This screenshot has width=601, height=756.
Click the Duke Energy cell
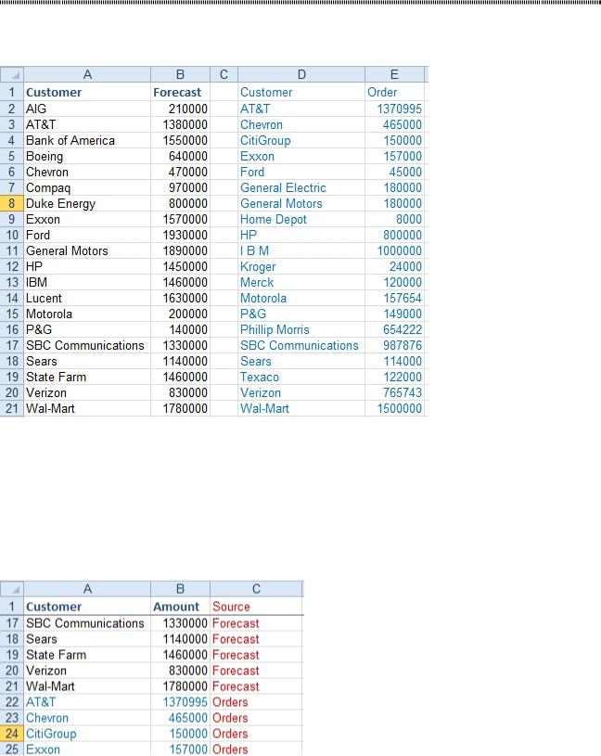click(87, 203)
